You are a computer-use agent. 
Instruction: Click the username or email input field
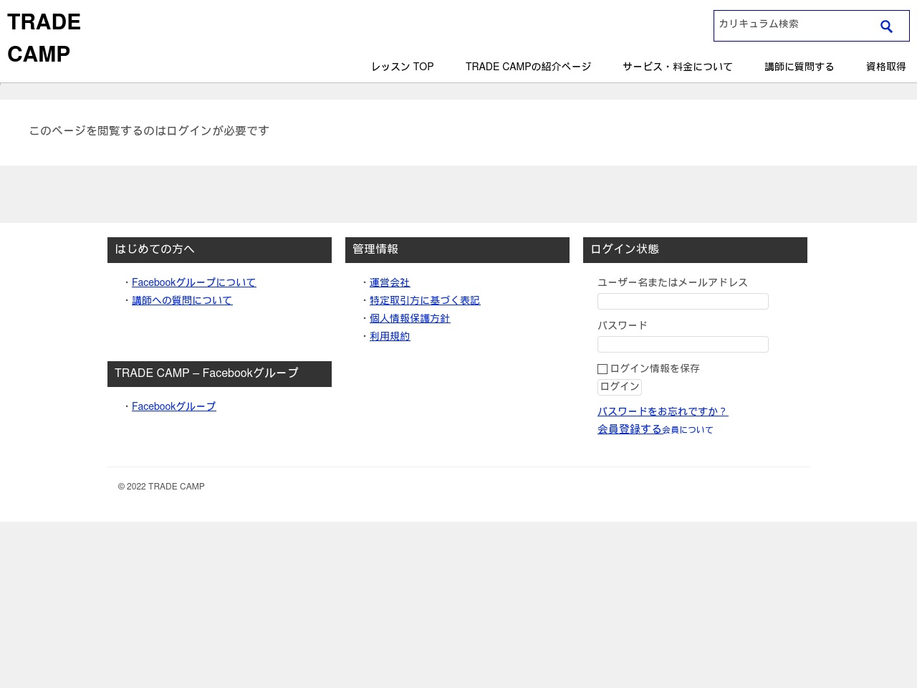(683, 301)
